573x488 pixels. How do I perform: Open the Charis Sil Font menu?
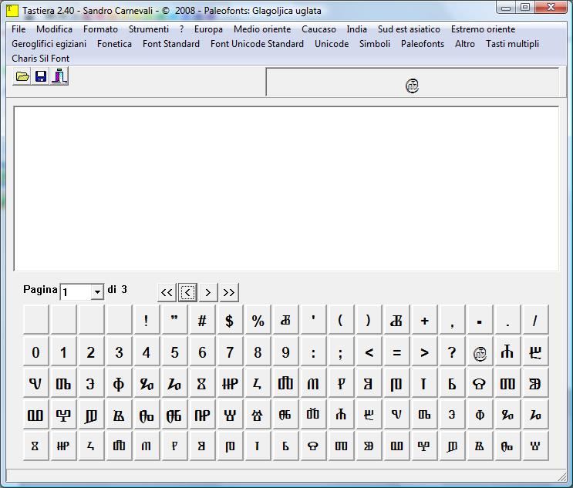click(41, 59)
